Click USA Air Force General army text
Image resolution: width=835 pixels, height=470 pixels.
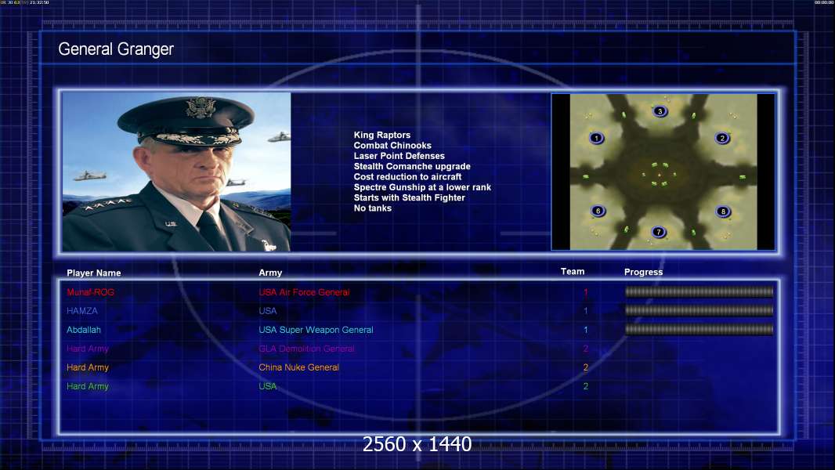(304, 292)
